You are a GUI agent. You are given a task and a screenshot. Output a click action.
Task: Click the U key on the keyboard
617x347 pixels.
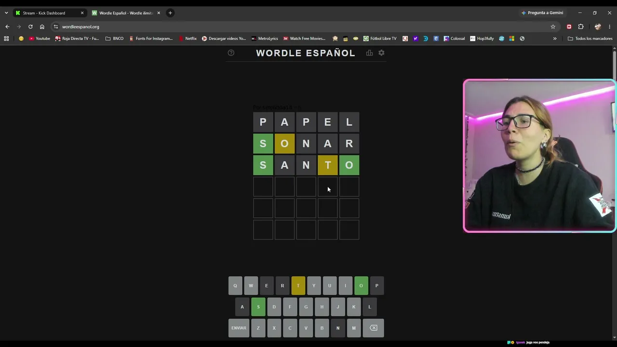click(x=330, y=285)
